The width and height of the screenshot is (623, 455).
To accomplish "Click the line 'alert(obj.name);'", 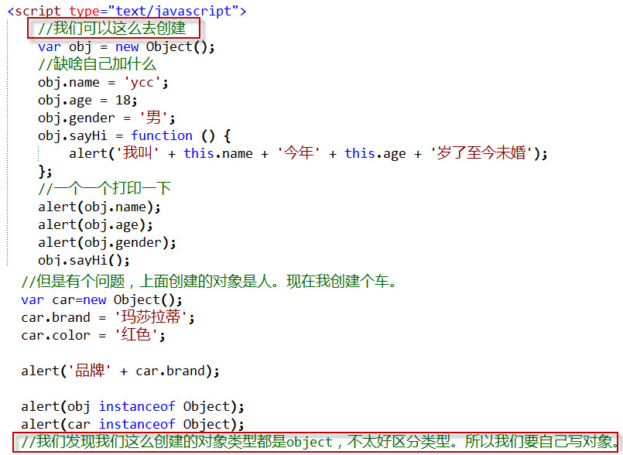I will click(99, 207).
